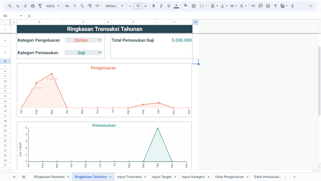Viewport: 321px width, 181px height.
Task: Click the insert link icon
Action: pos(253,6)
